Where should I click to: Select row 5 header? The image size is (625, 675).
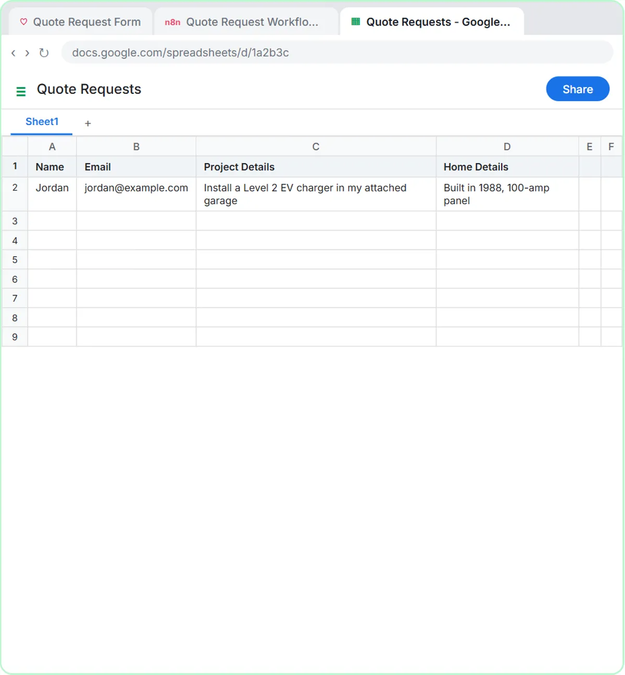[x=15, y=259]
